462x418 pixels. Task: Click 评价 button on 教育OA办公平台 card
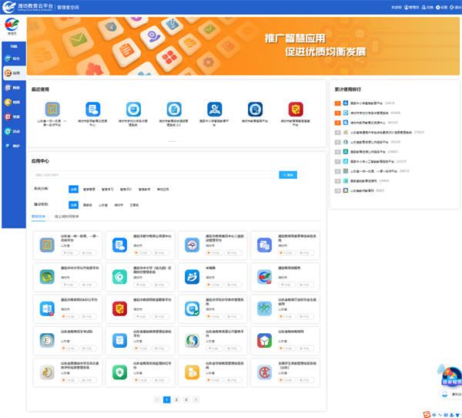(x=88, y=317)
